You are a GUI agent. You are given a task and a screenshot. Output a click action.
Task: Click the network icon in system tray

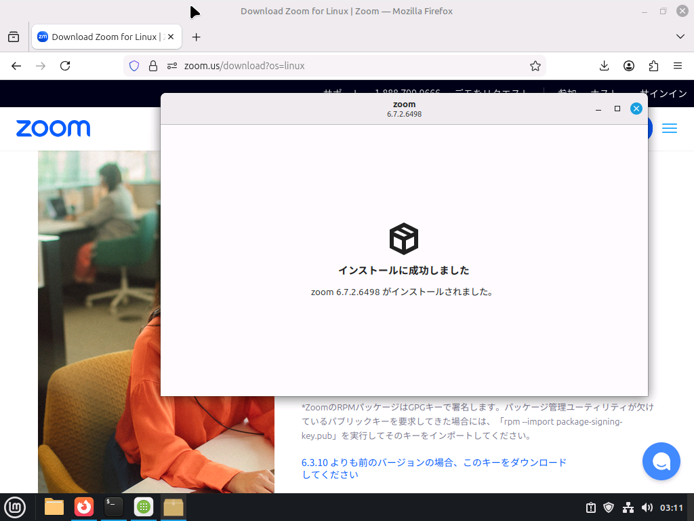click(627, 507)
